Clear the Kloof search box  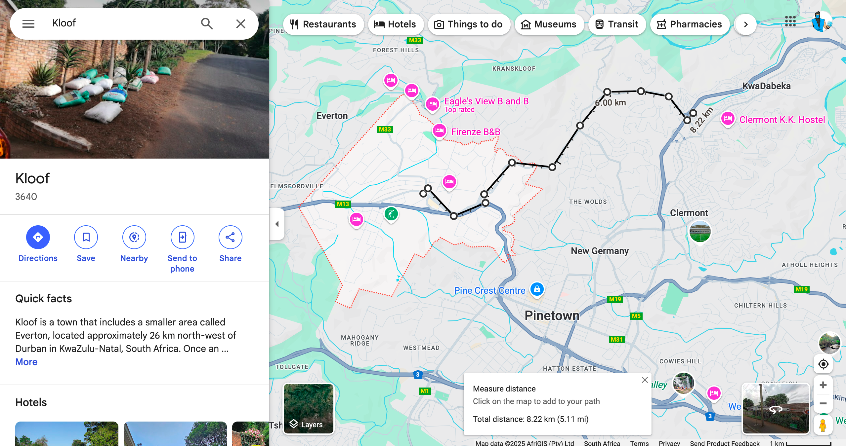pyautogui.click(x=240, y=24)
